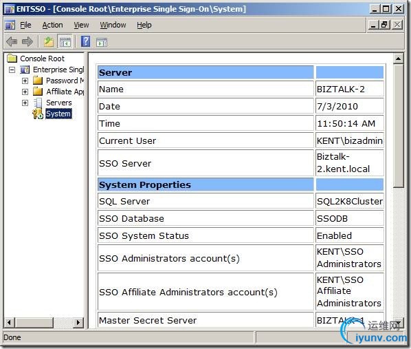Click the ENTSSO title bar app icon
411x349 pixels.
[x=10, y=9]
